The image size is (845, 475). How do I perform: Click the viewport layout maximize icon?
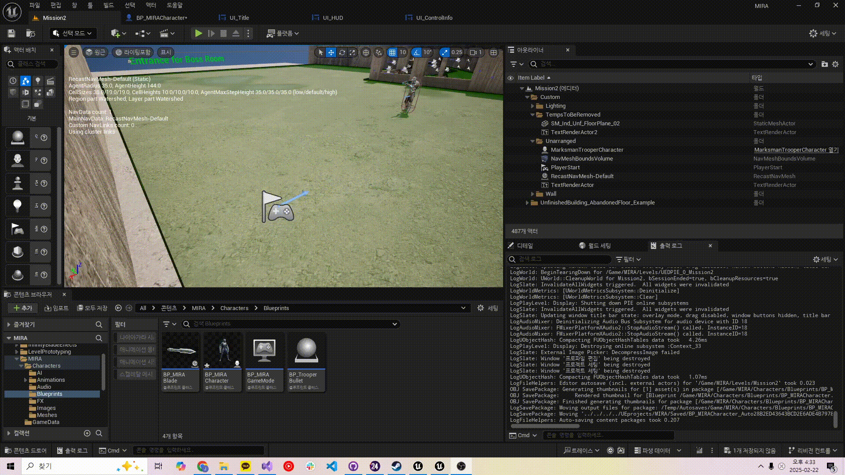tap(494, 52)
